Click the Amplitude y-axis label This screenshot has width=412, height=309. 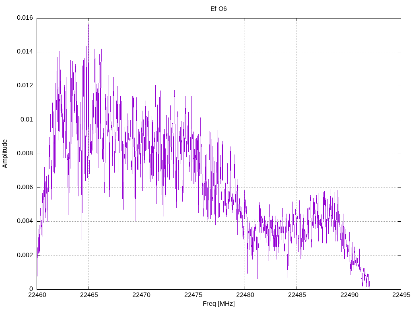click(5, 154)
